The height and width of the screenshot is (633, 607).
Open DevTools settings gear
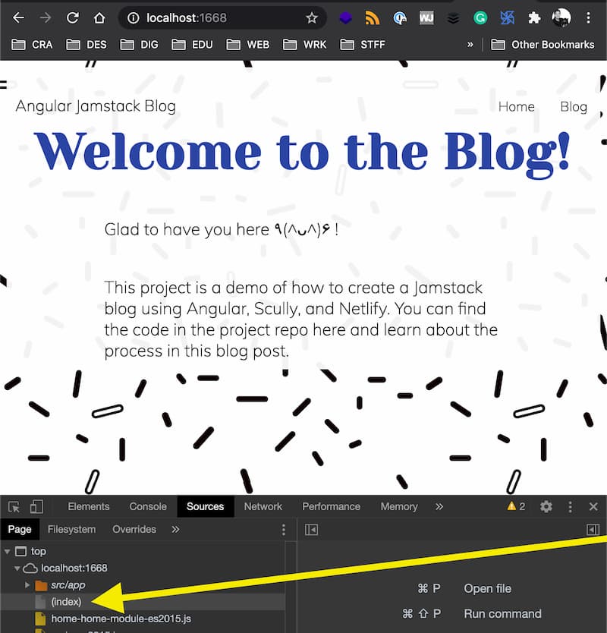pos(546,507)
